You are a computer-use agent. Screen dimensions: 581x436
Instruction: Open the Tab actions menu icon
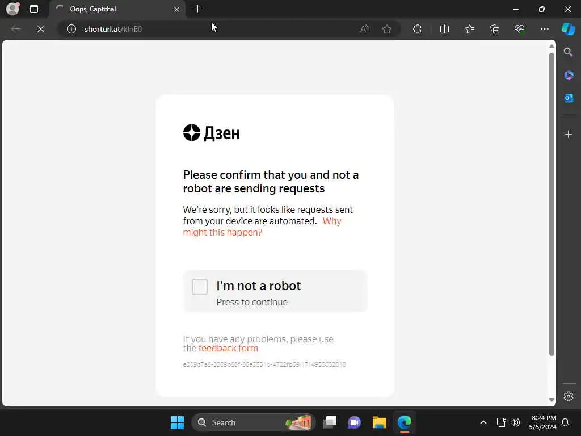(x=34, y=9)
